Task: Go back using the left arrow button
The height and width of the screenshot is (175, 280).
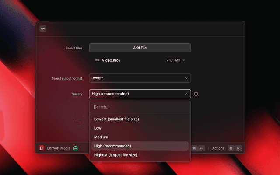Action: pyautogui.click(x=43, y=29)
